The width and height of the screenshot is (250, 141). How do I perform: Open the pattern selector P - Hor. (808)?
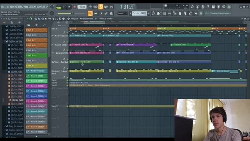139,13
